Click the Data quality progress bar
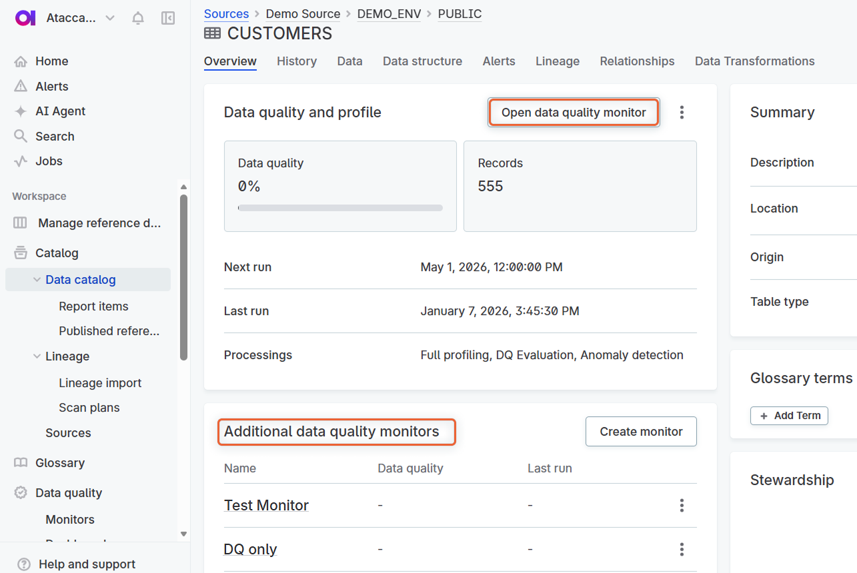Image resolution: width=857 pixels, height=573 pixels. [340, 208]
